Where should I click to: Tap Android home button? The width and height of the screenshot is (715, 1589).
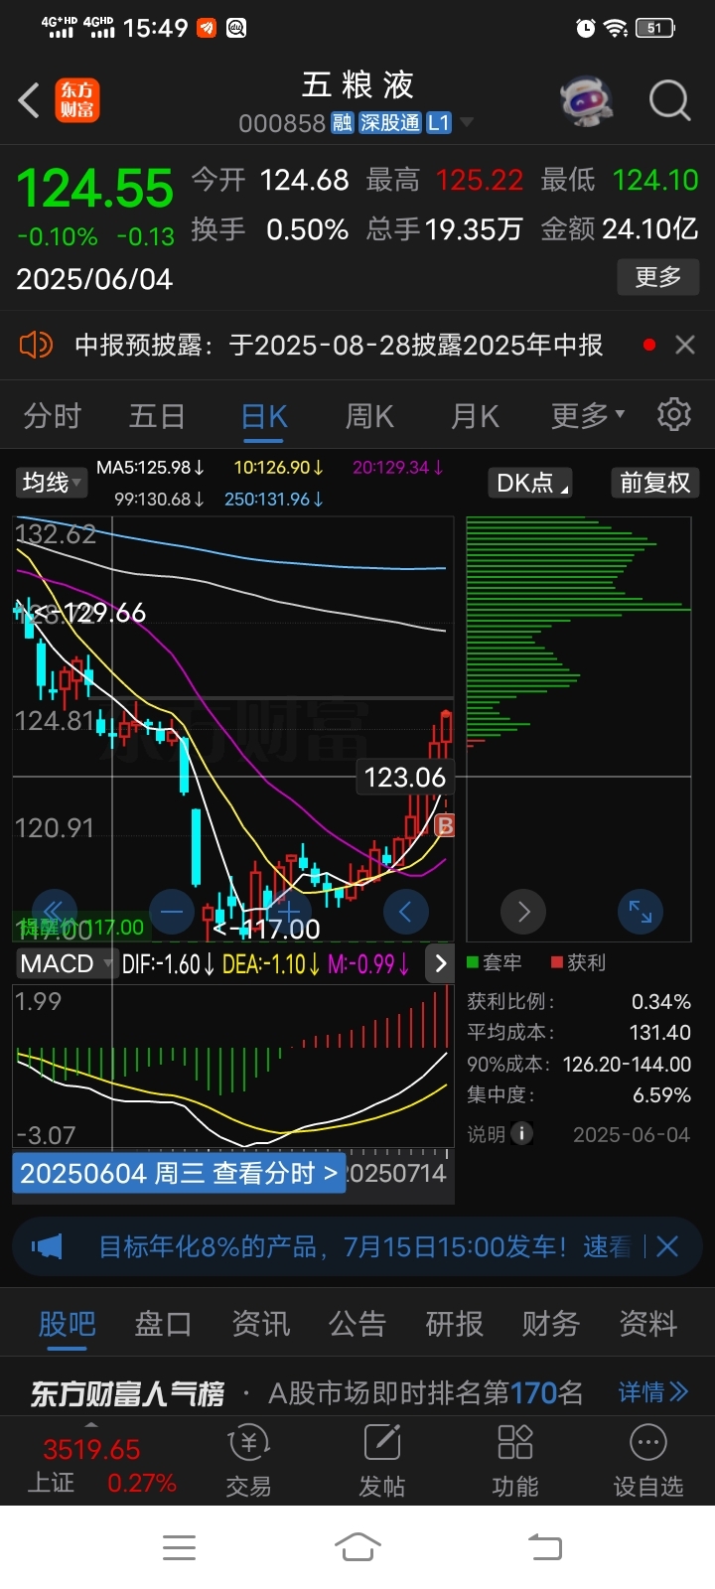357,1546
